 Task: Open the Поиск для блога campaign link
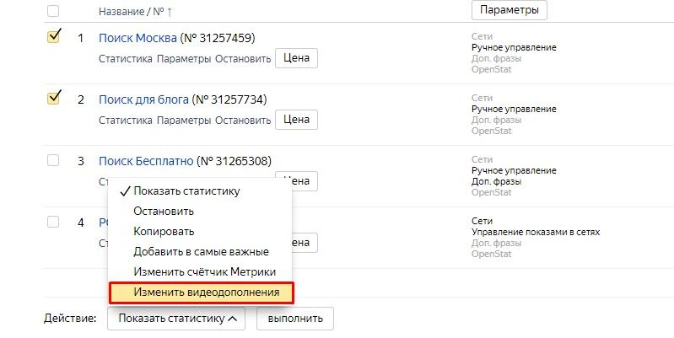143,99
